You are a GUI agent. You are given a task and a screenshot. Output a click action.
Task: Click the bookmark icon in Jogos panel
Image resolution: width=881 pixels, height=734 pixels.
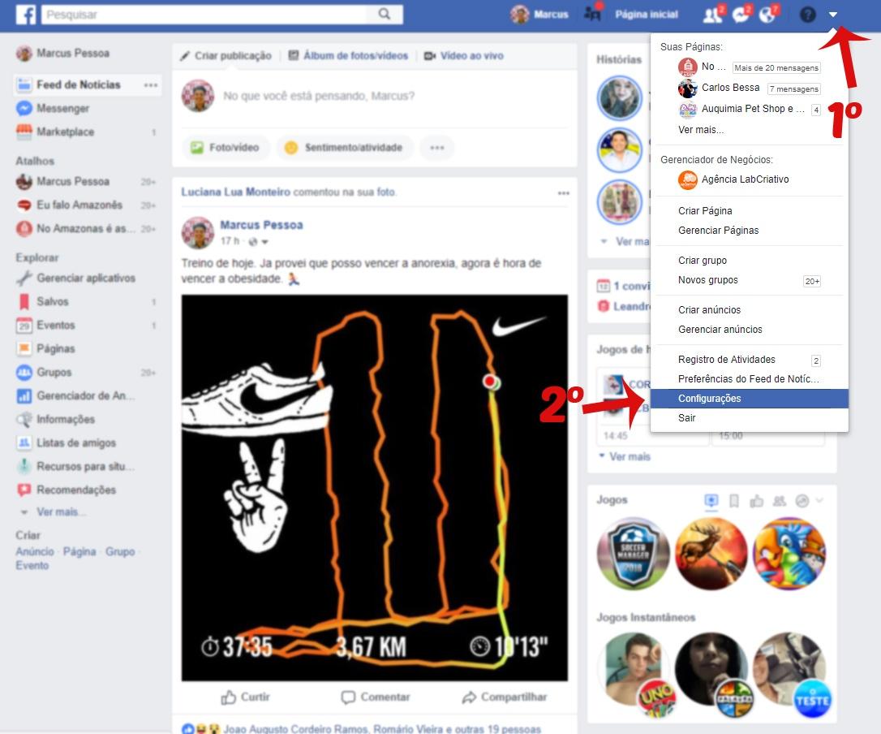734,501
